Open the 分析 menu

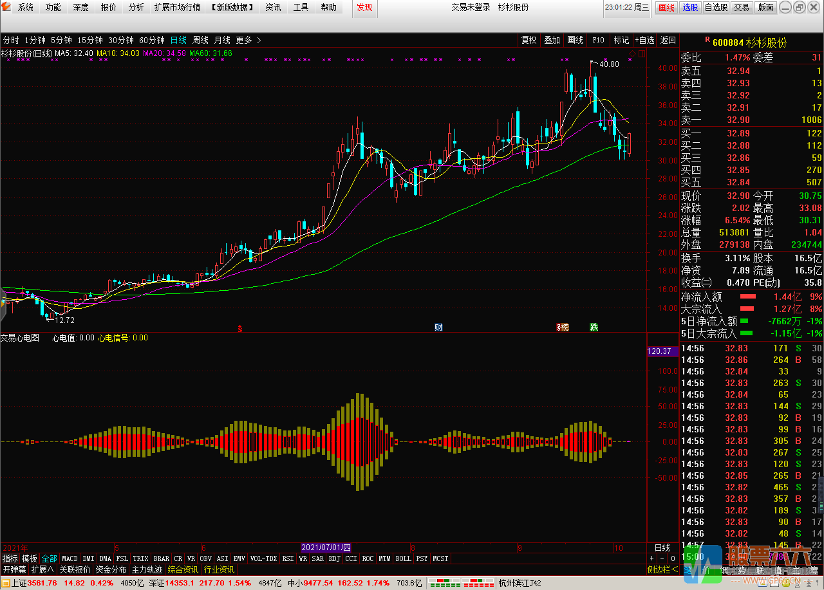[136, 8]
